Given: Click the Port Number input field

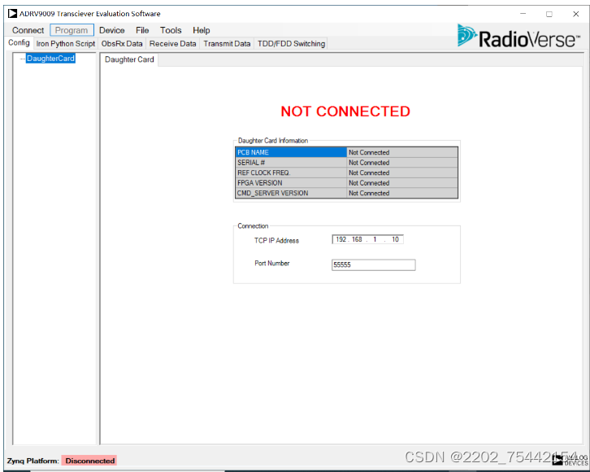Looking at the screenshot, I should click(x=373, y=264).
